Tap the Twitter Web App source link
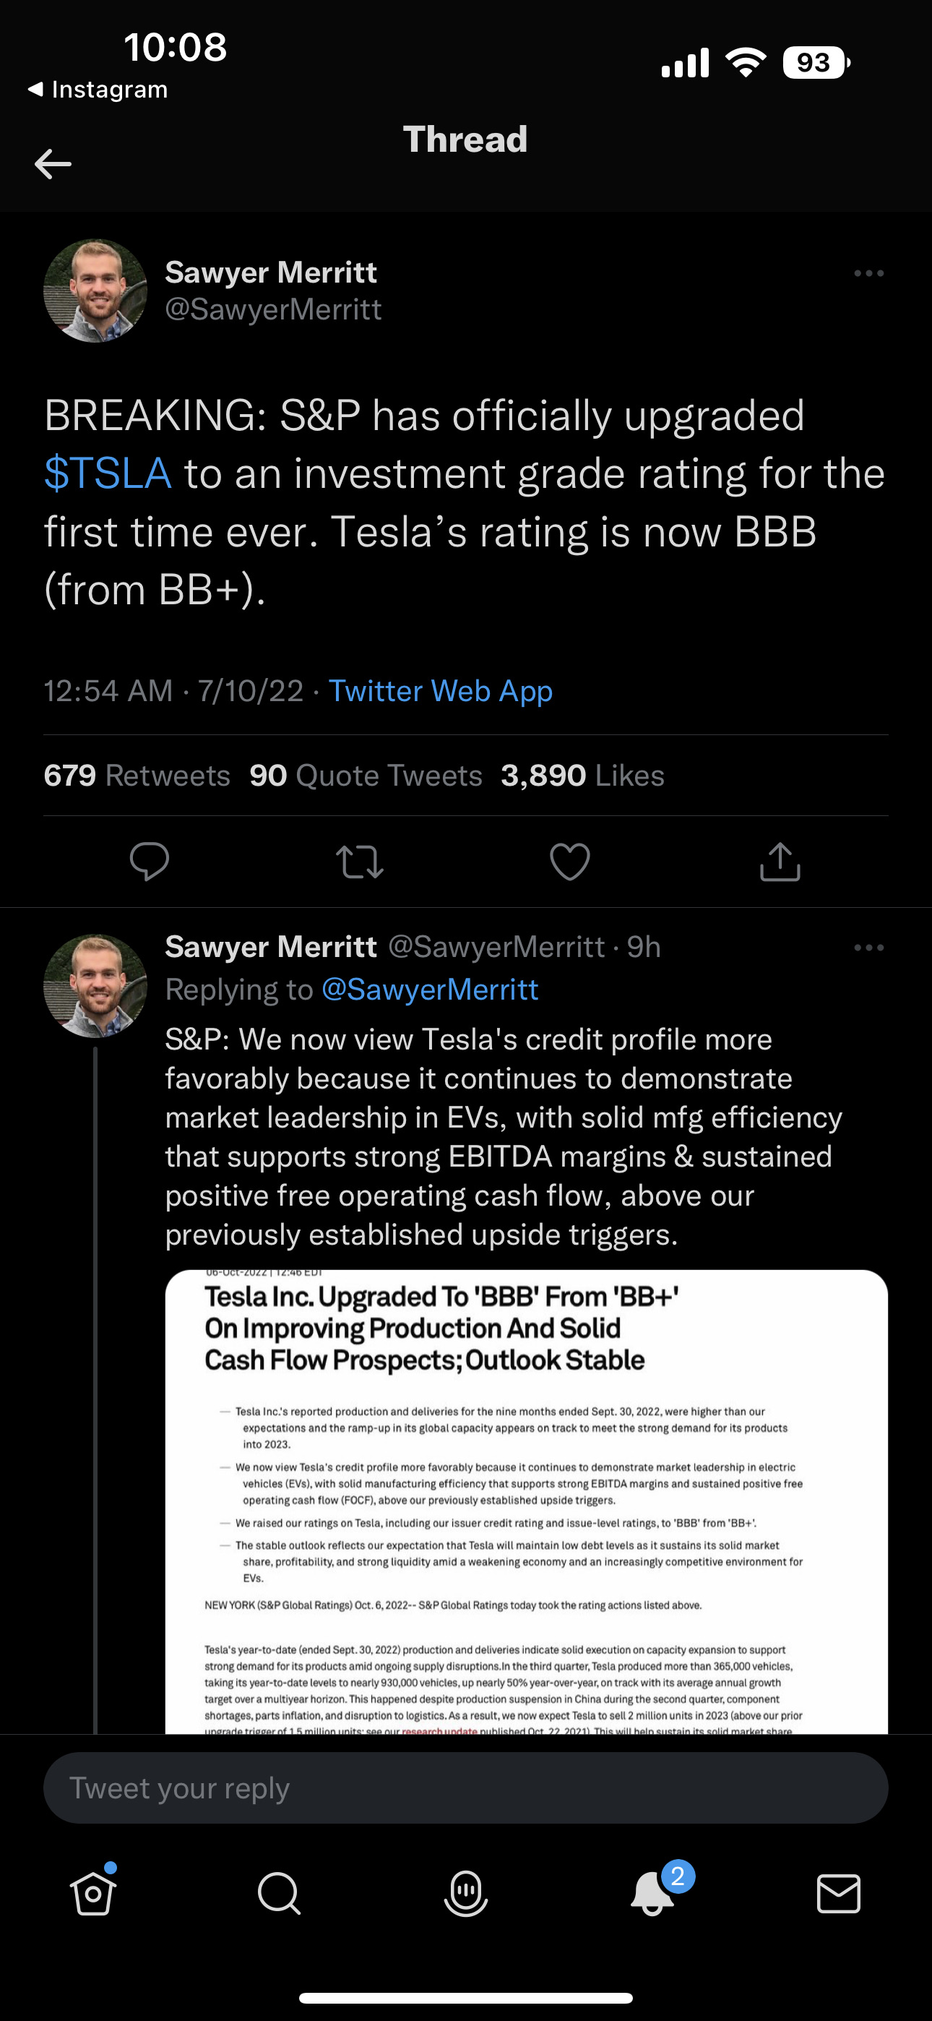The image size is (932, 2021). 440,691
